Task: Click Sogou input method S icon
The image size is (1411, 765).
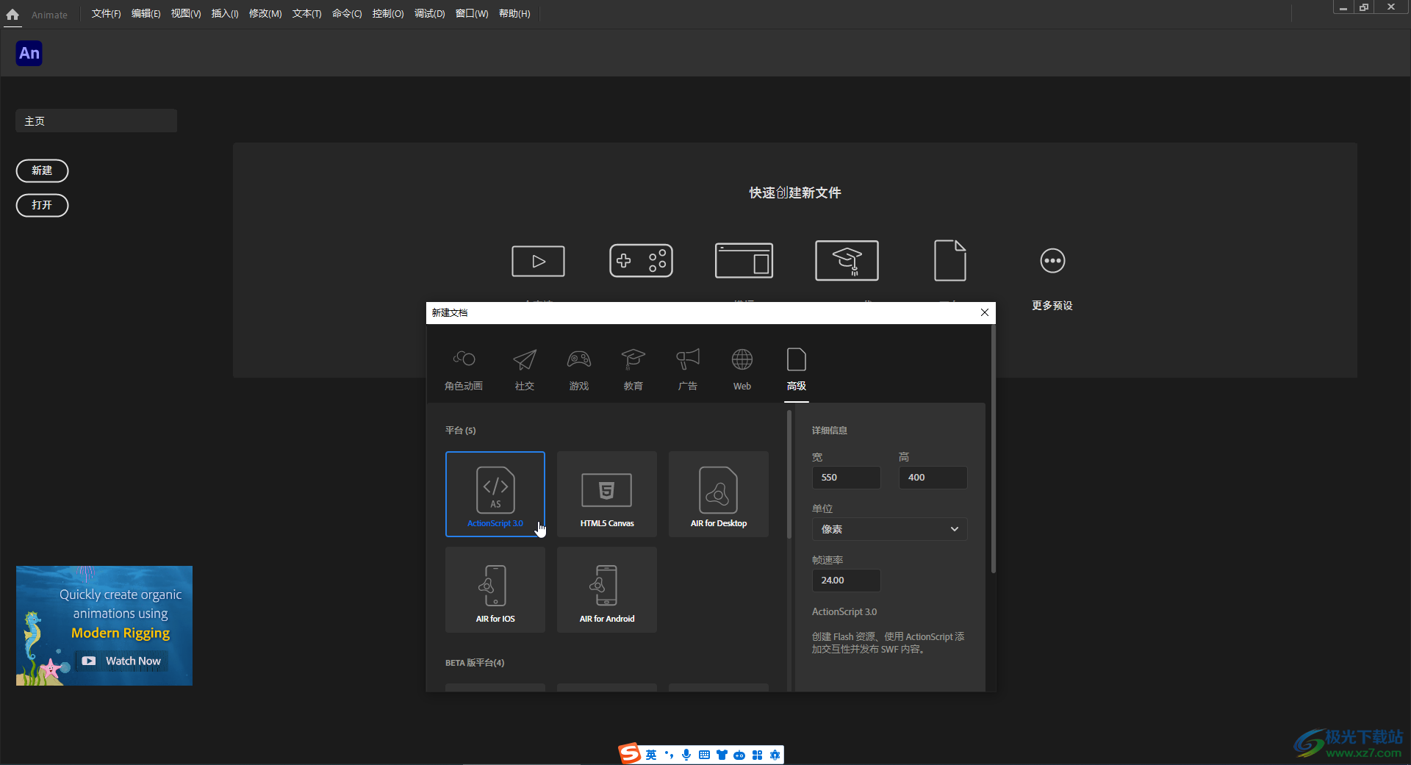Action: [x=630, y=753]
